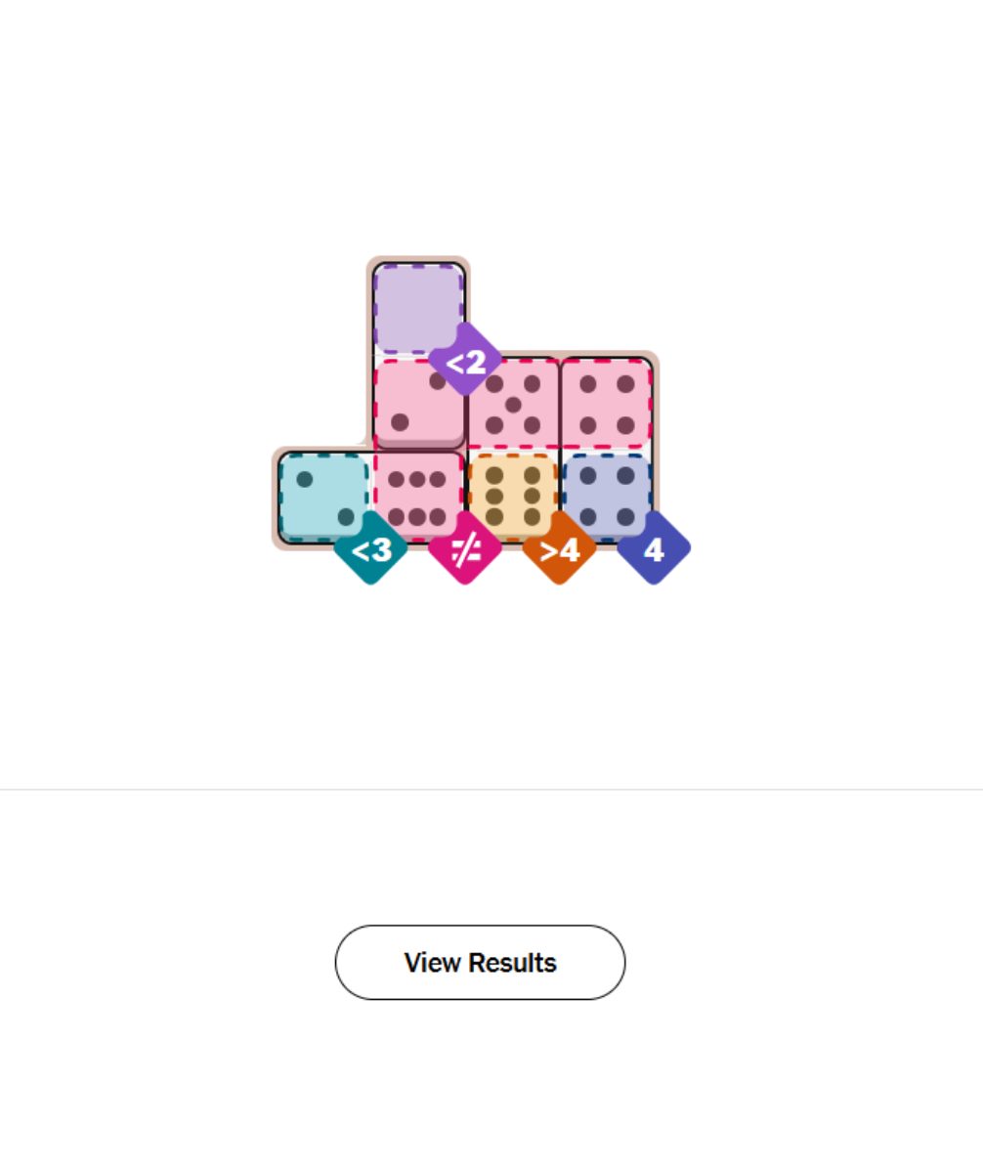Select the pink die showing two pips
This screenshot has width=983, height=1173.
(x=418, y=402)
